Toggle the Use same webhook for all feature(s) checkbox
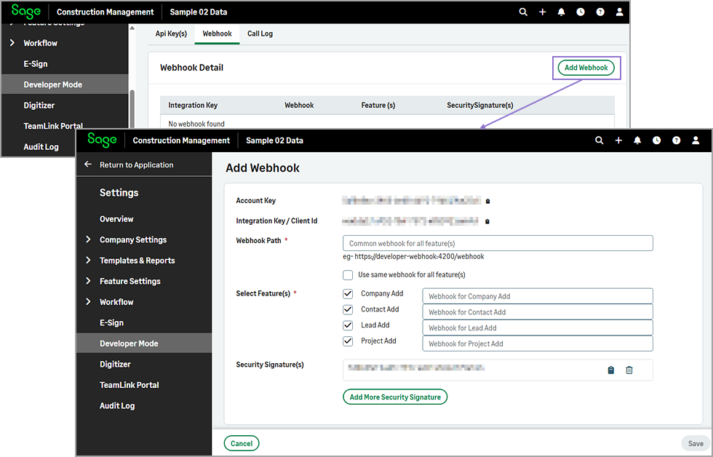This screenshot has height=457, width=713. 348,274
